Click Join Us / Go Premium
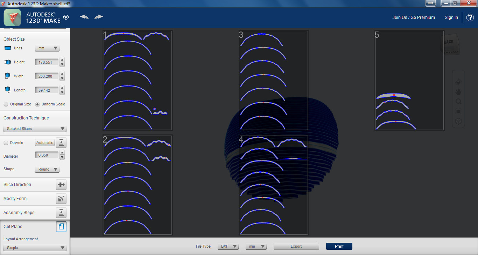 pyautogui.click(x=414, y=18)
